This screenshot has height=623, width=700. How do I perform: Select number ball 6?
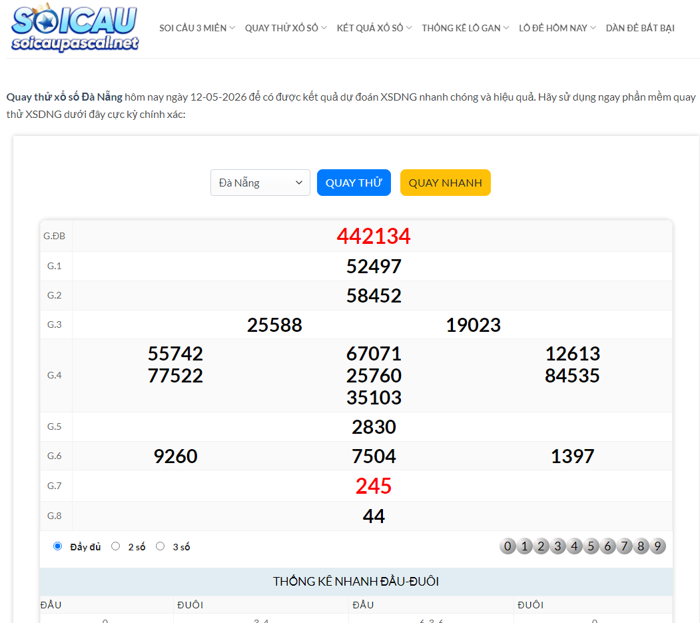tap(607, 546)
